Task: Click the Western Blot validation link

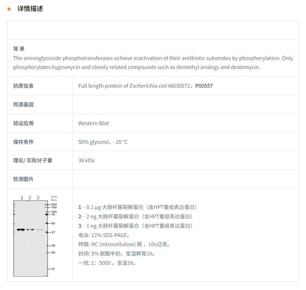Action: coord(93,123)
